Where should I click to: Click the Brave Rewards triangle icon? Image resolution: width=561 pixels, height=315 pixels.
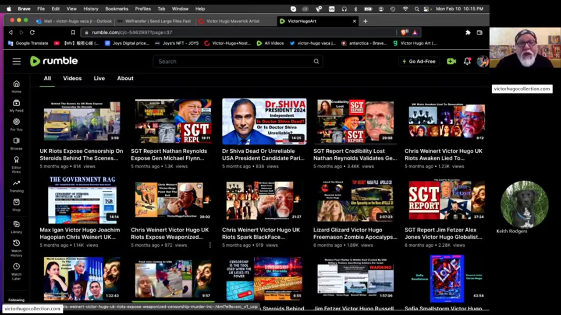pos(414,32)
